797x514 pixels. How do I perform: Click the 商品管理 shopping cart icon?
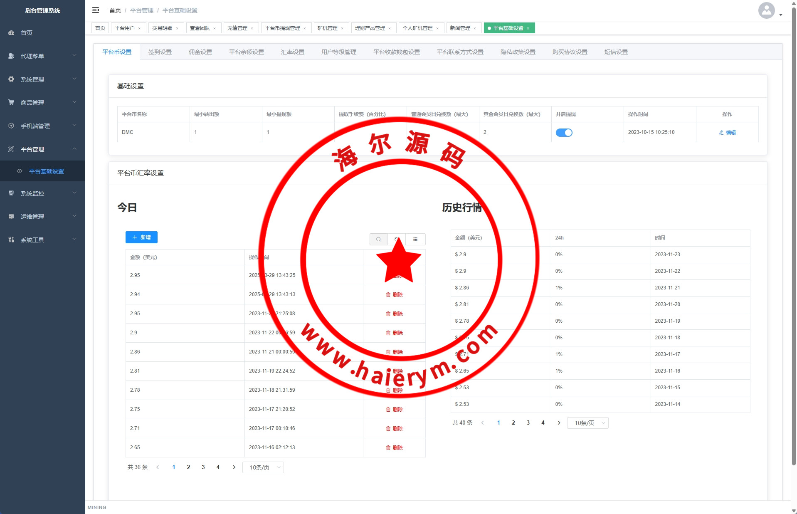pyautogui.click(x=11, y=102)
